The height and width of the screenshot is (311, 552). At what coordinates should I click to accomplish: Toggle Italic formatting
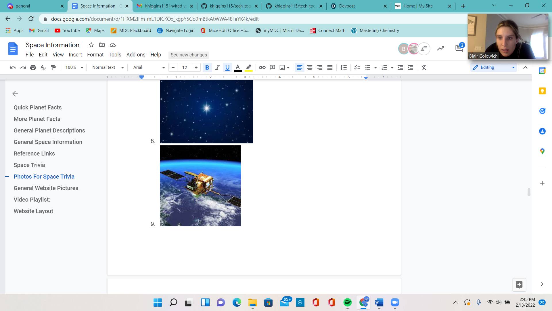(217, 67)
